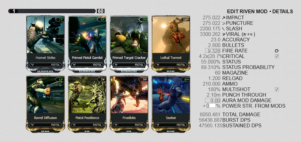The image size is (301, 142).
Task: Toggle the MULTISHOT checkbox
Action: click(x=277, y=89)
